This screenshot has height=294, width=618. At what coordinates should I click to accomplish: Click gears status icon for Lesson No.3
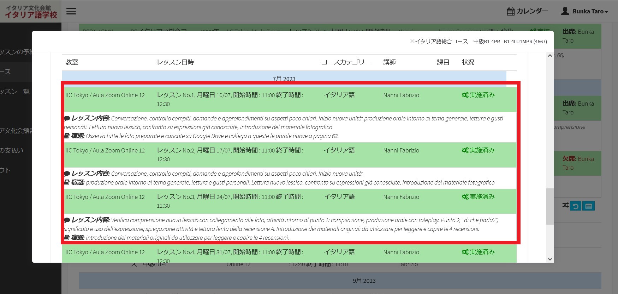465,197
